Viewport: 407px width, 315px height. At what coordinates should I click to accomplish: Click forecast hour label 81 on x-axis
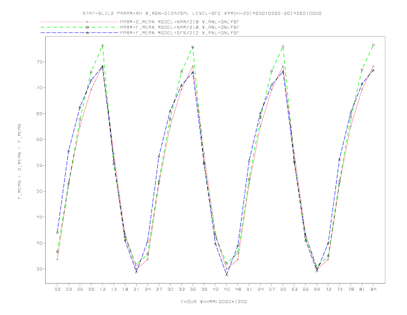(362, 289)
